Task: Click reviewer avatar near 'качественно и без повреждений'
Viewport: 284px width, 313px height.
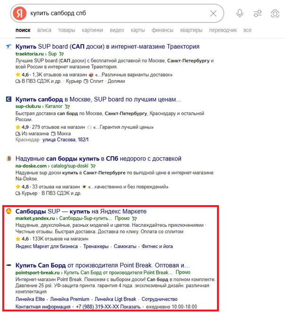Action: 84,187
